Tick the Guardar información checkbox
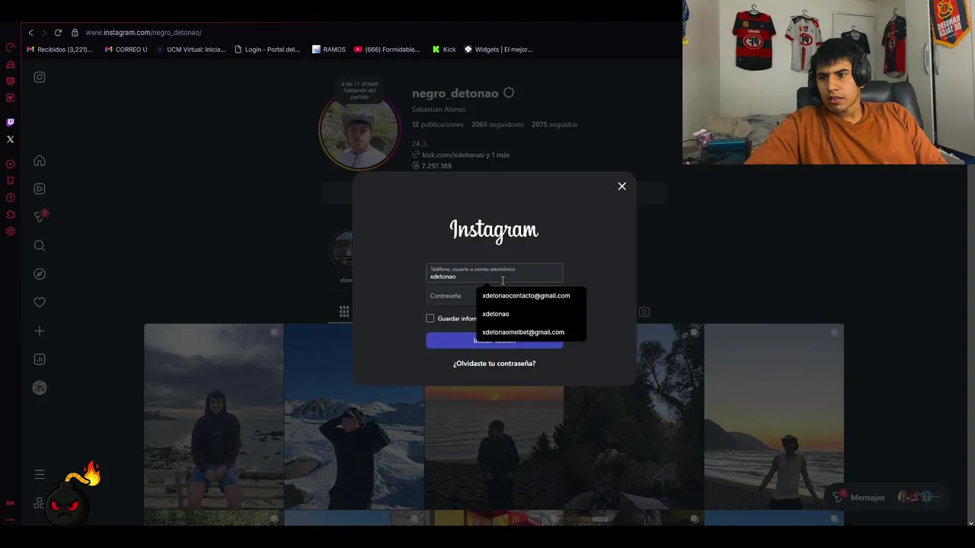The height and width of the screenshot is (548, 975). 430,318
